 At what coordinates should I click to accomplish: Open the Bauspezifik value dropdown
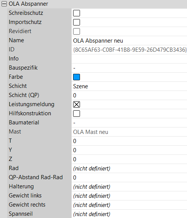tap(129, 68)
